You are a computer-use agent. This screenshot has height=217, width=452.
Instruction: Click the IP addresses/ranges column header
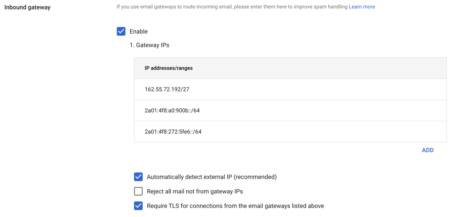click(169, 68)
